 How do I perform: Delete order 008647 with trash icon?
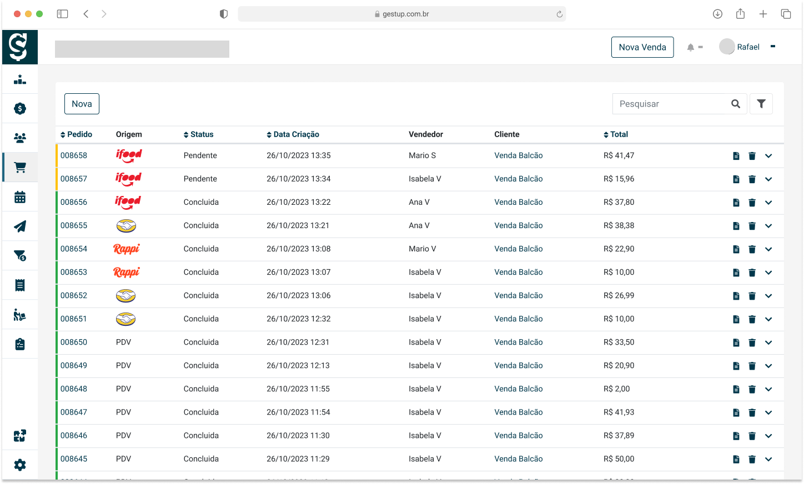point(752,412)
